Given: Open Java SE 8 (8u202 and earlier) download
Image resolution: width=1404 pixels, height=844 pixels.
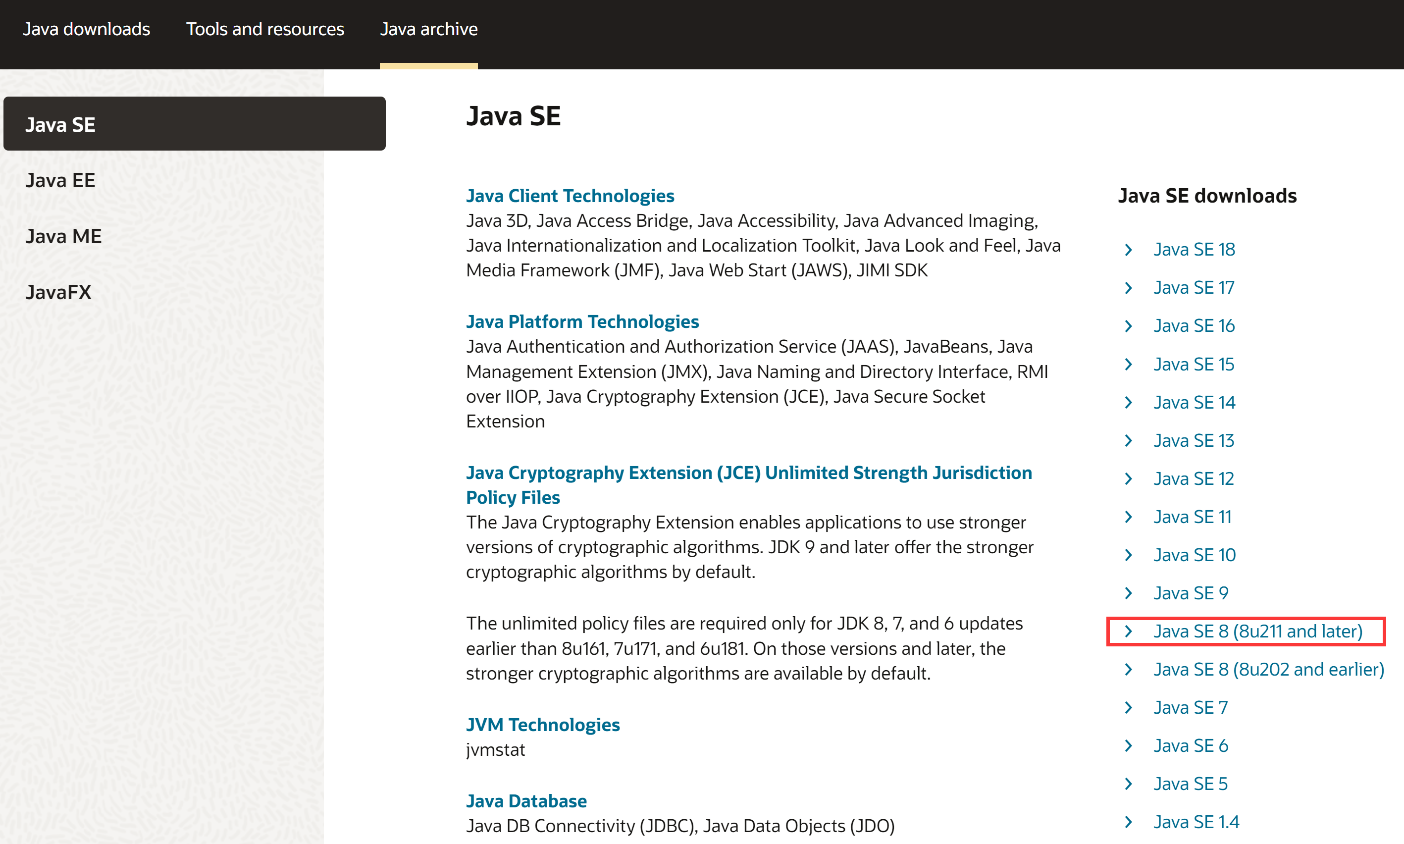Looking at the screenshot, I should pos(1268,669).
